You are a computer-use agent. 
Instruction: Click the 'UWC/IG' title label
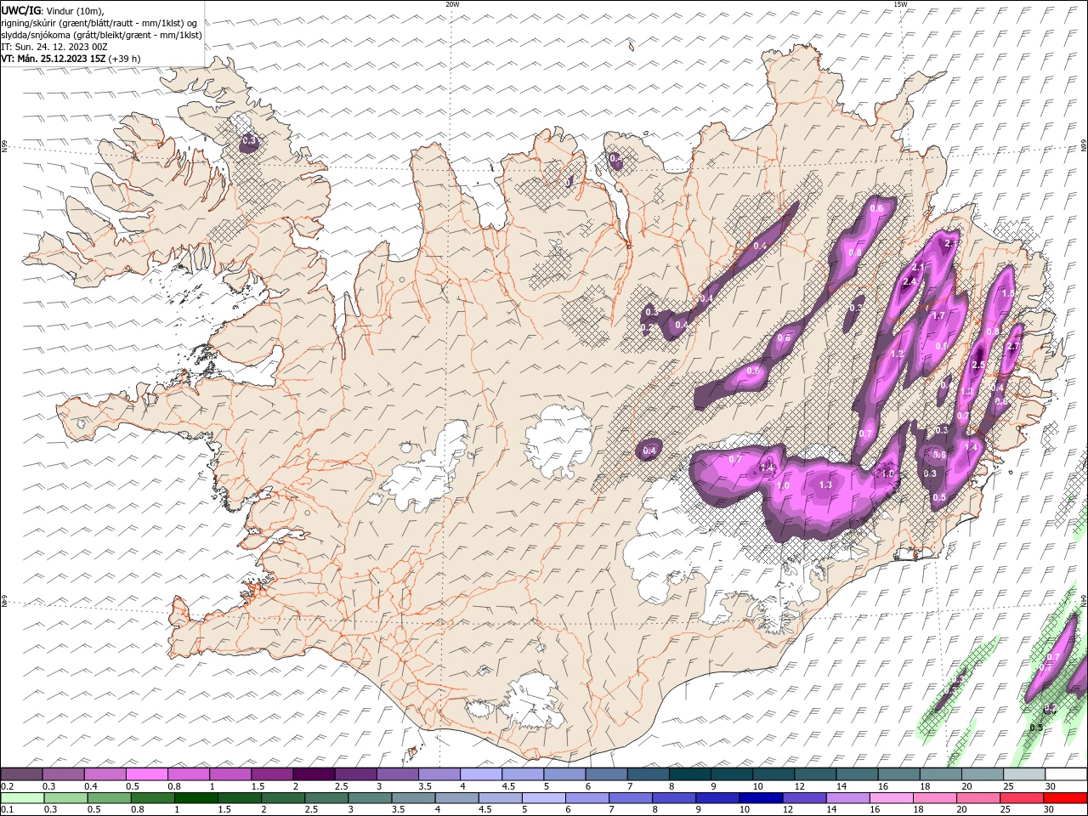(x=21, y=10)
